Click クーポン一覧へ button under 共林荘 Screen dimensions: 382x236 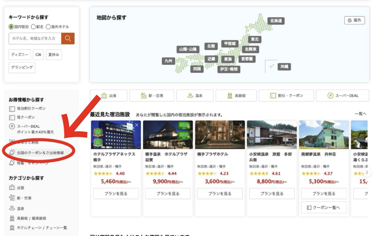click(x=324, y=208)
